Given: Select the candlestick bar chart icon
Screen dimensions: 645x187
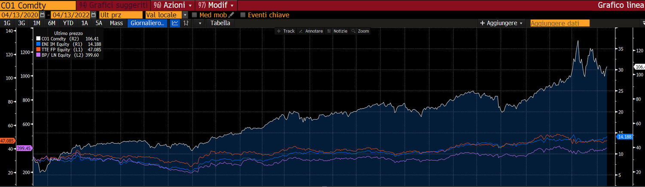Looking at the screenshot, I should [x=186, y=23].
